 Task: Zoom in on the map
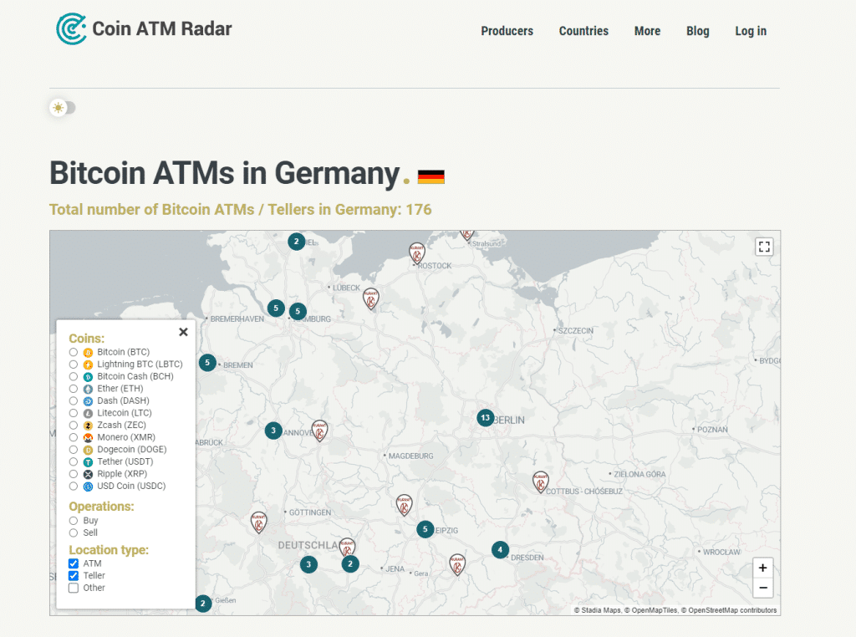click(x=762, y=568)
